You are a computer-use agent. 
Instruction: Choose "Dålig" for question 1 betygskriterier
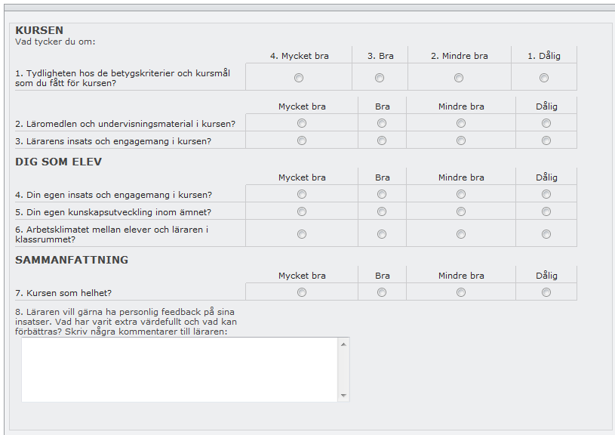(544, 78)
